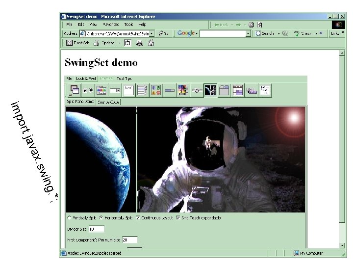Open the browser Tools menu
This screenshot has width=353, height=265.
click(x=128, y=25)
